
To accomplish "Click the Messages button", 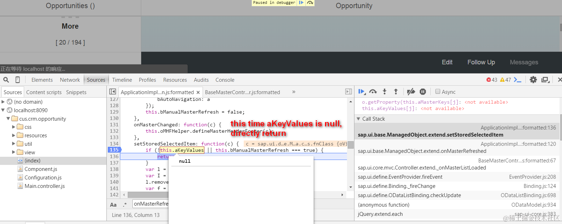I will pos(524,62).
